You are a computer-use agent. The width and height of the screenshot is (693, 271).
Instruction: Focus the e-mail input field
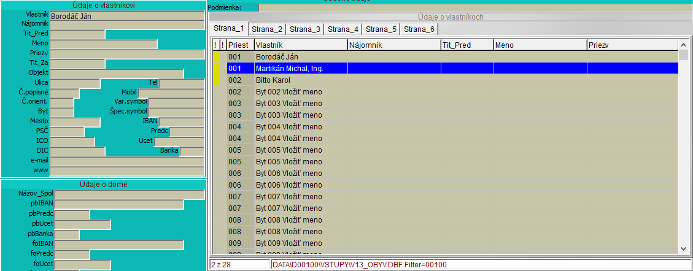coord(127,161)
